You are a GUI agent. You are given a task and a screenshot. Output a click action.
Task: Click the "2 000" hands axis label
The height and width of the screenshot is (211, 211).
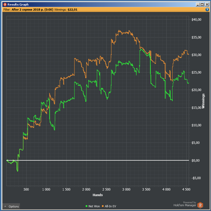(x=86, y=190)
